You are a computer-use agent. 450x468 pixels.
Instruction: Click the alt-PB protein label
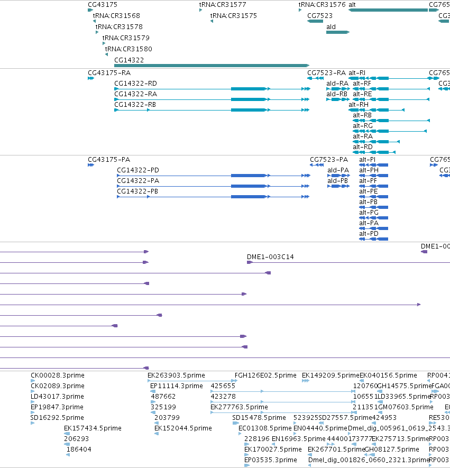(368, 202)
